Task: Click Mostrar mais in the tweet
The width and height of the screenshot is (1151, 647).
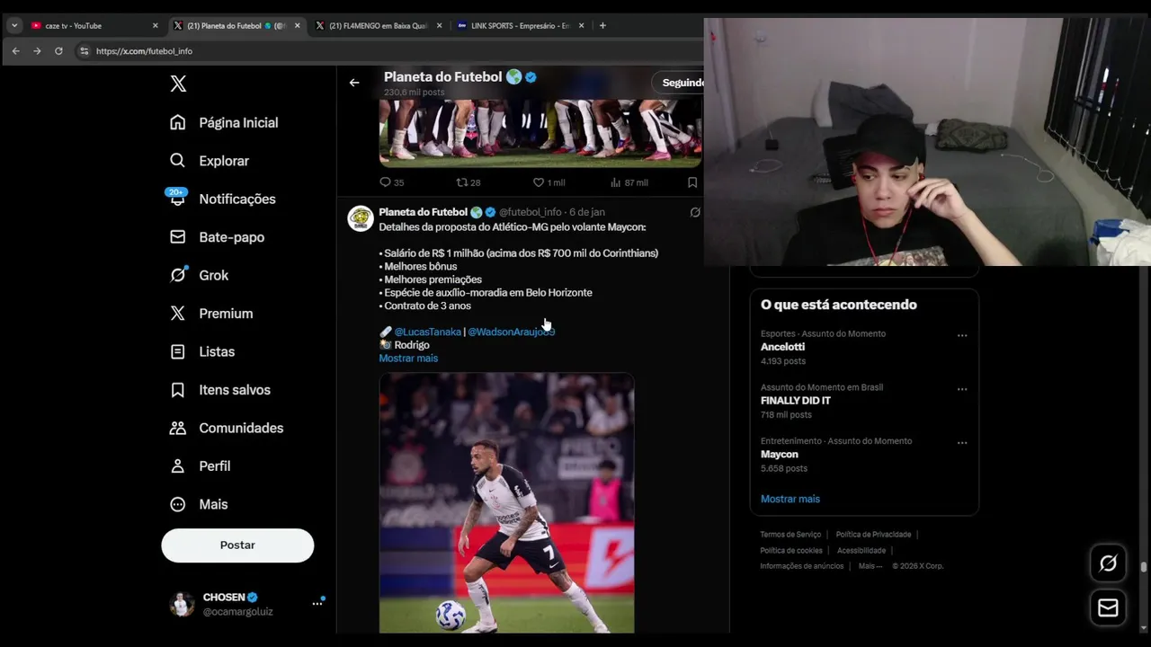Action: pyautogui.click(x=408, y=358)
